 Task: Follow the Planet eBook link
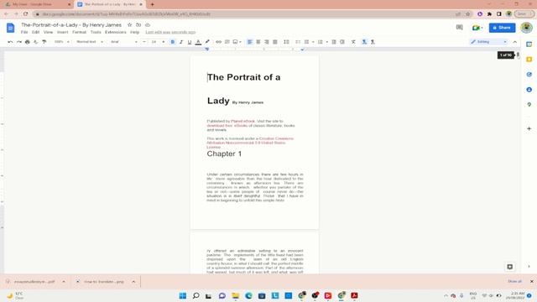click(242, 121)
